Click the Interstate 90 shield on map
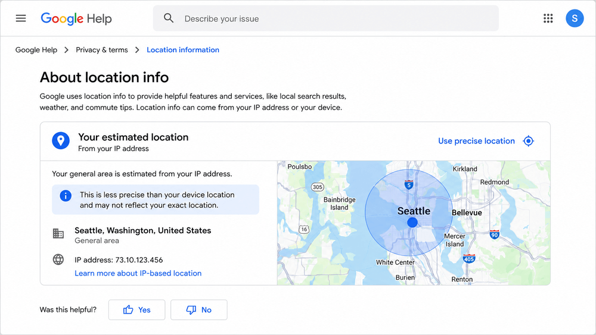 click(x=494, y=234)
